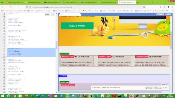The height and width of the screenshot is (98, 175).
Task: Click the padlock site-info icon
Action: point(30,7)
